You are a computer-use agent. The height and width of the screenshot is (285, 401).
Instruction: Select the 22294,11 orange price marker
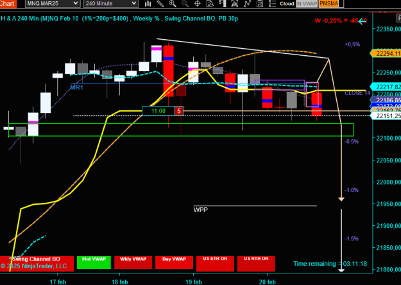pos(386,53)
